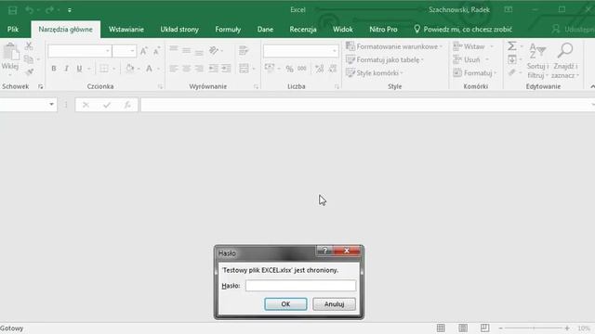Click the decrease decimal icon
This screenshot has height=334, width=595.
pos(333,69)
